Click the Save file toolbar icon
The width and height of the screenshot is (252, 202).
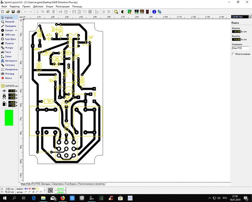(x=13, y=12)
